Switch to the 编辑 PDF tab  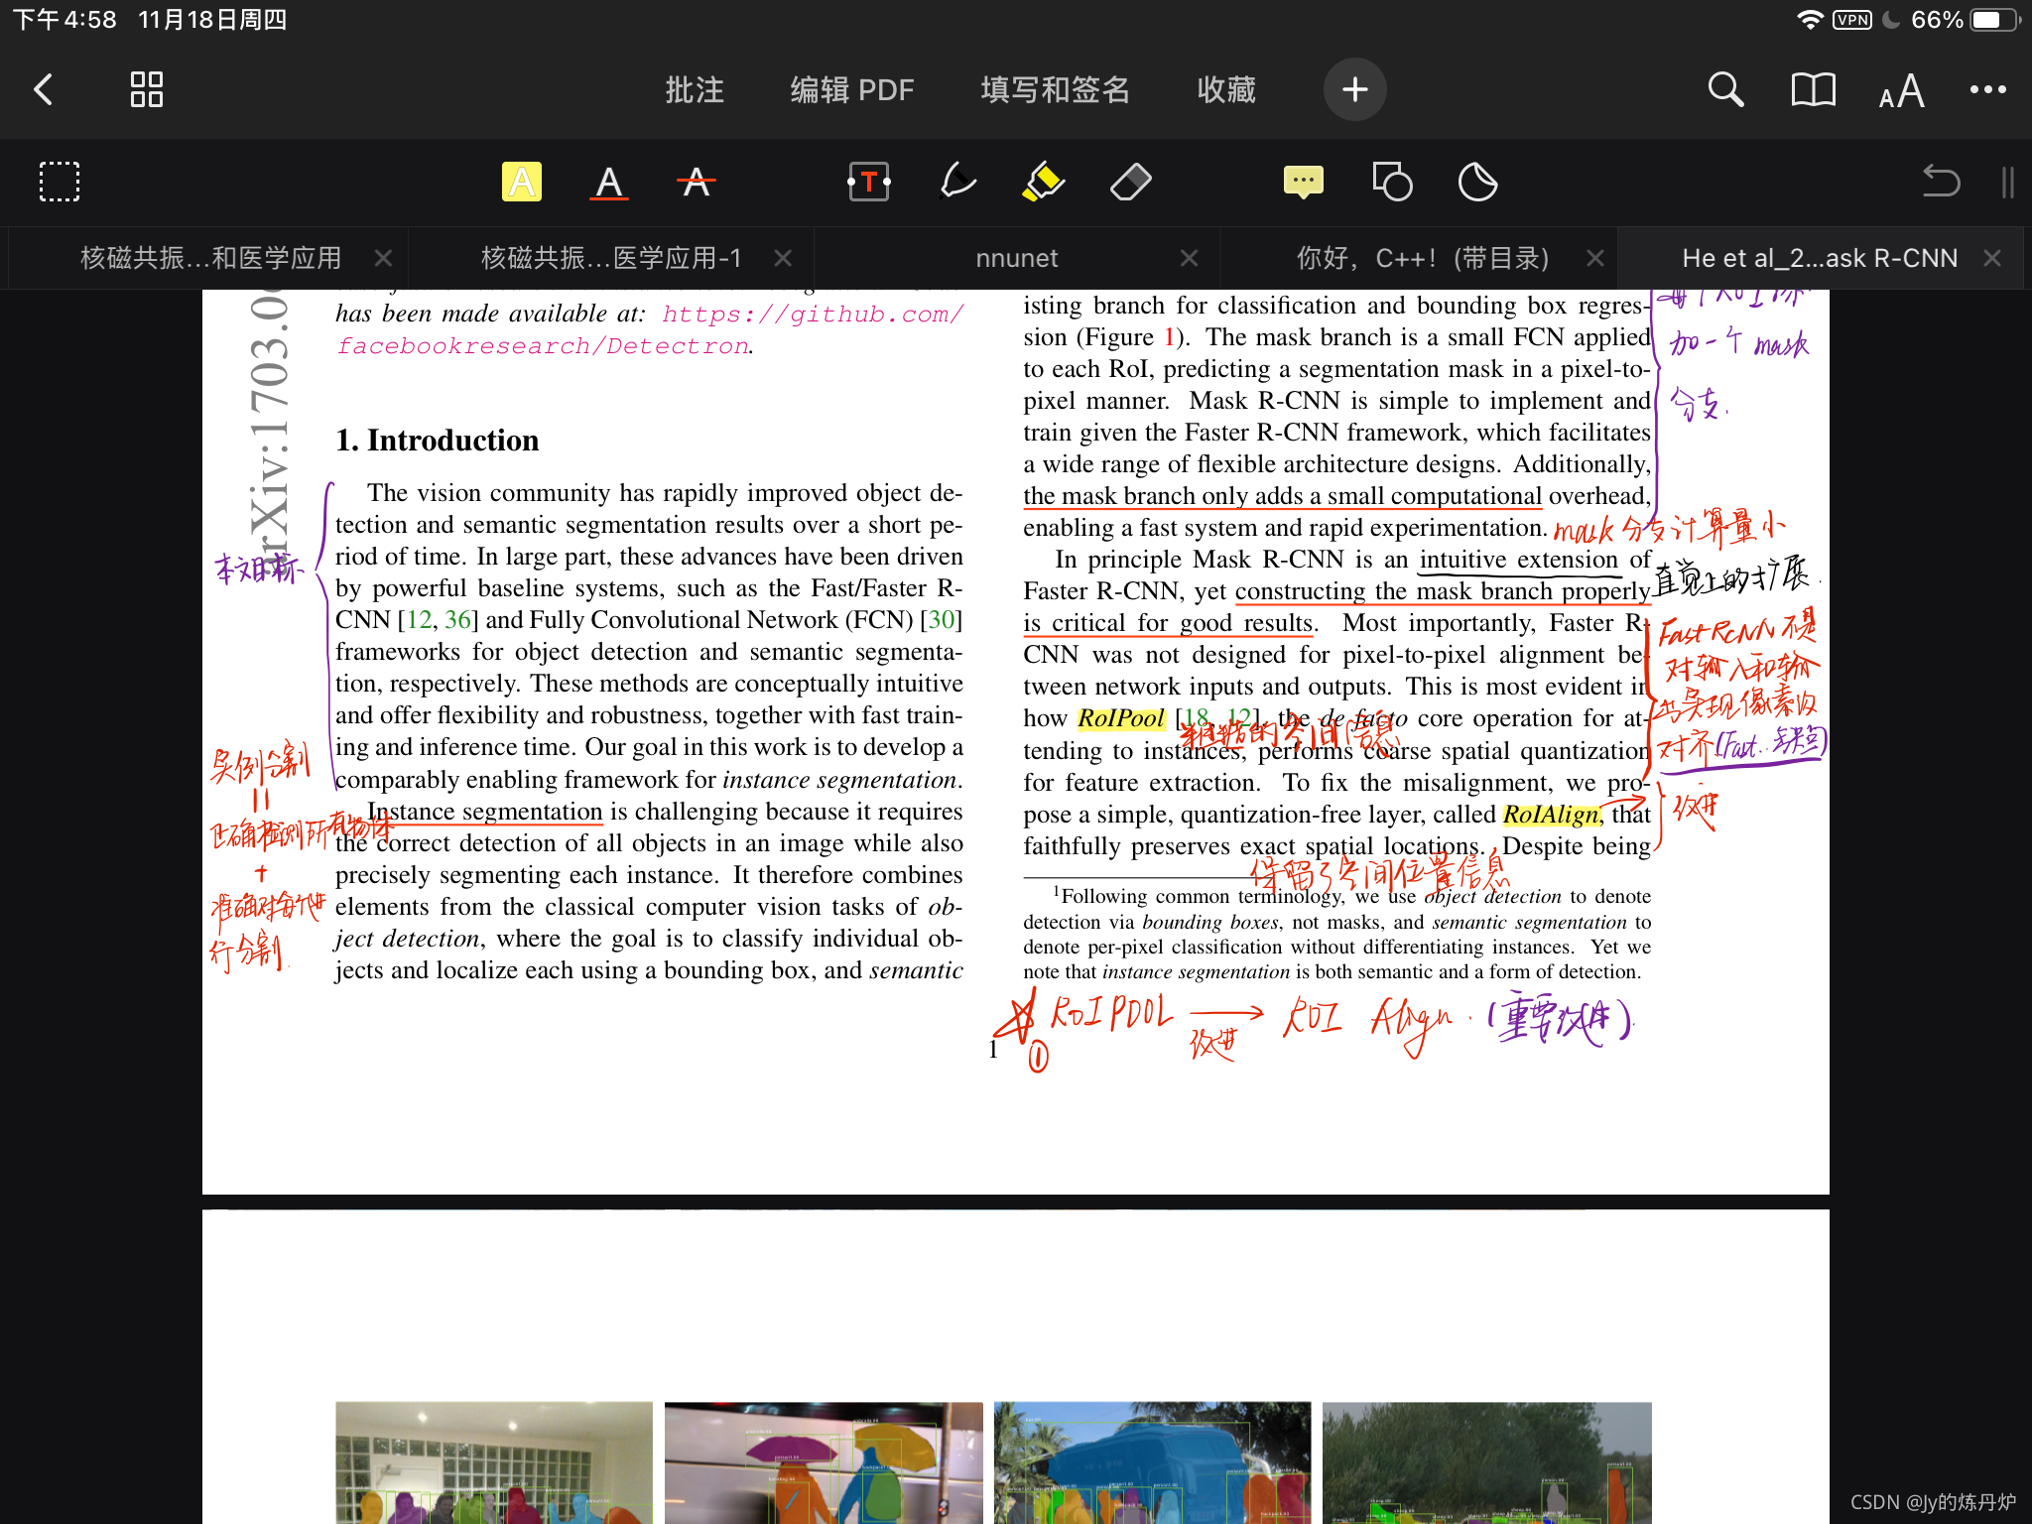(851, 89)
